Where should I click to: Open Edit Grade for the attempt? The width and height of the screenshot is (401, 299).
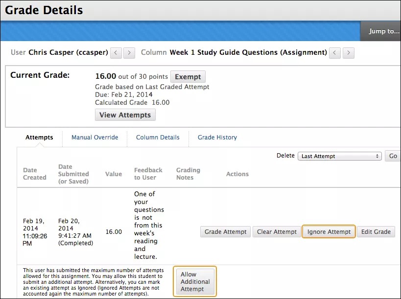point(376,232)
